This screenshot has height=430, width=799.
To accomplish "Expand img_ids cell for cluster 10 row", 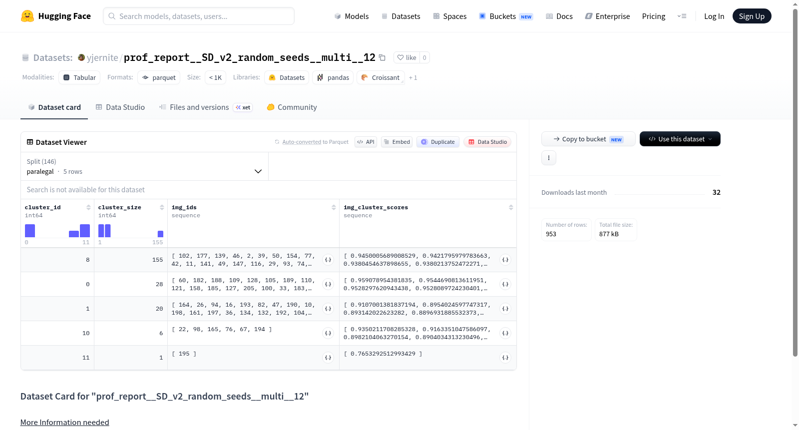I will point(328,333).
